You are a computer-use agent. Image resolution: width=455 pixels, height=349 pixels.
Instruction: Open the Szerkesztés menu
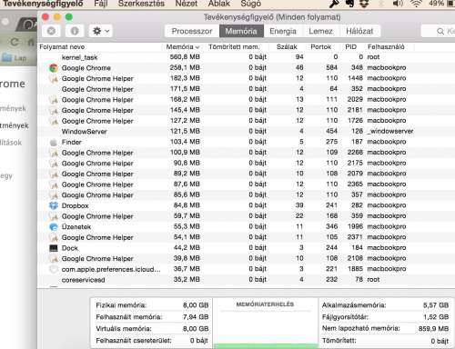pos(141,4)
